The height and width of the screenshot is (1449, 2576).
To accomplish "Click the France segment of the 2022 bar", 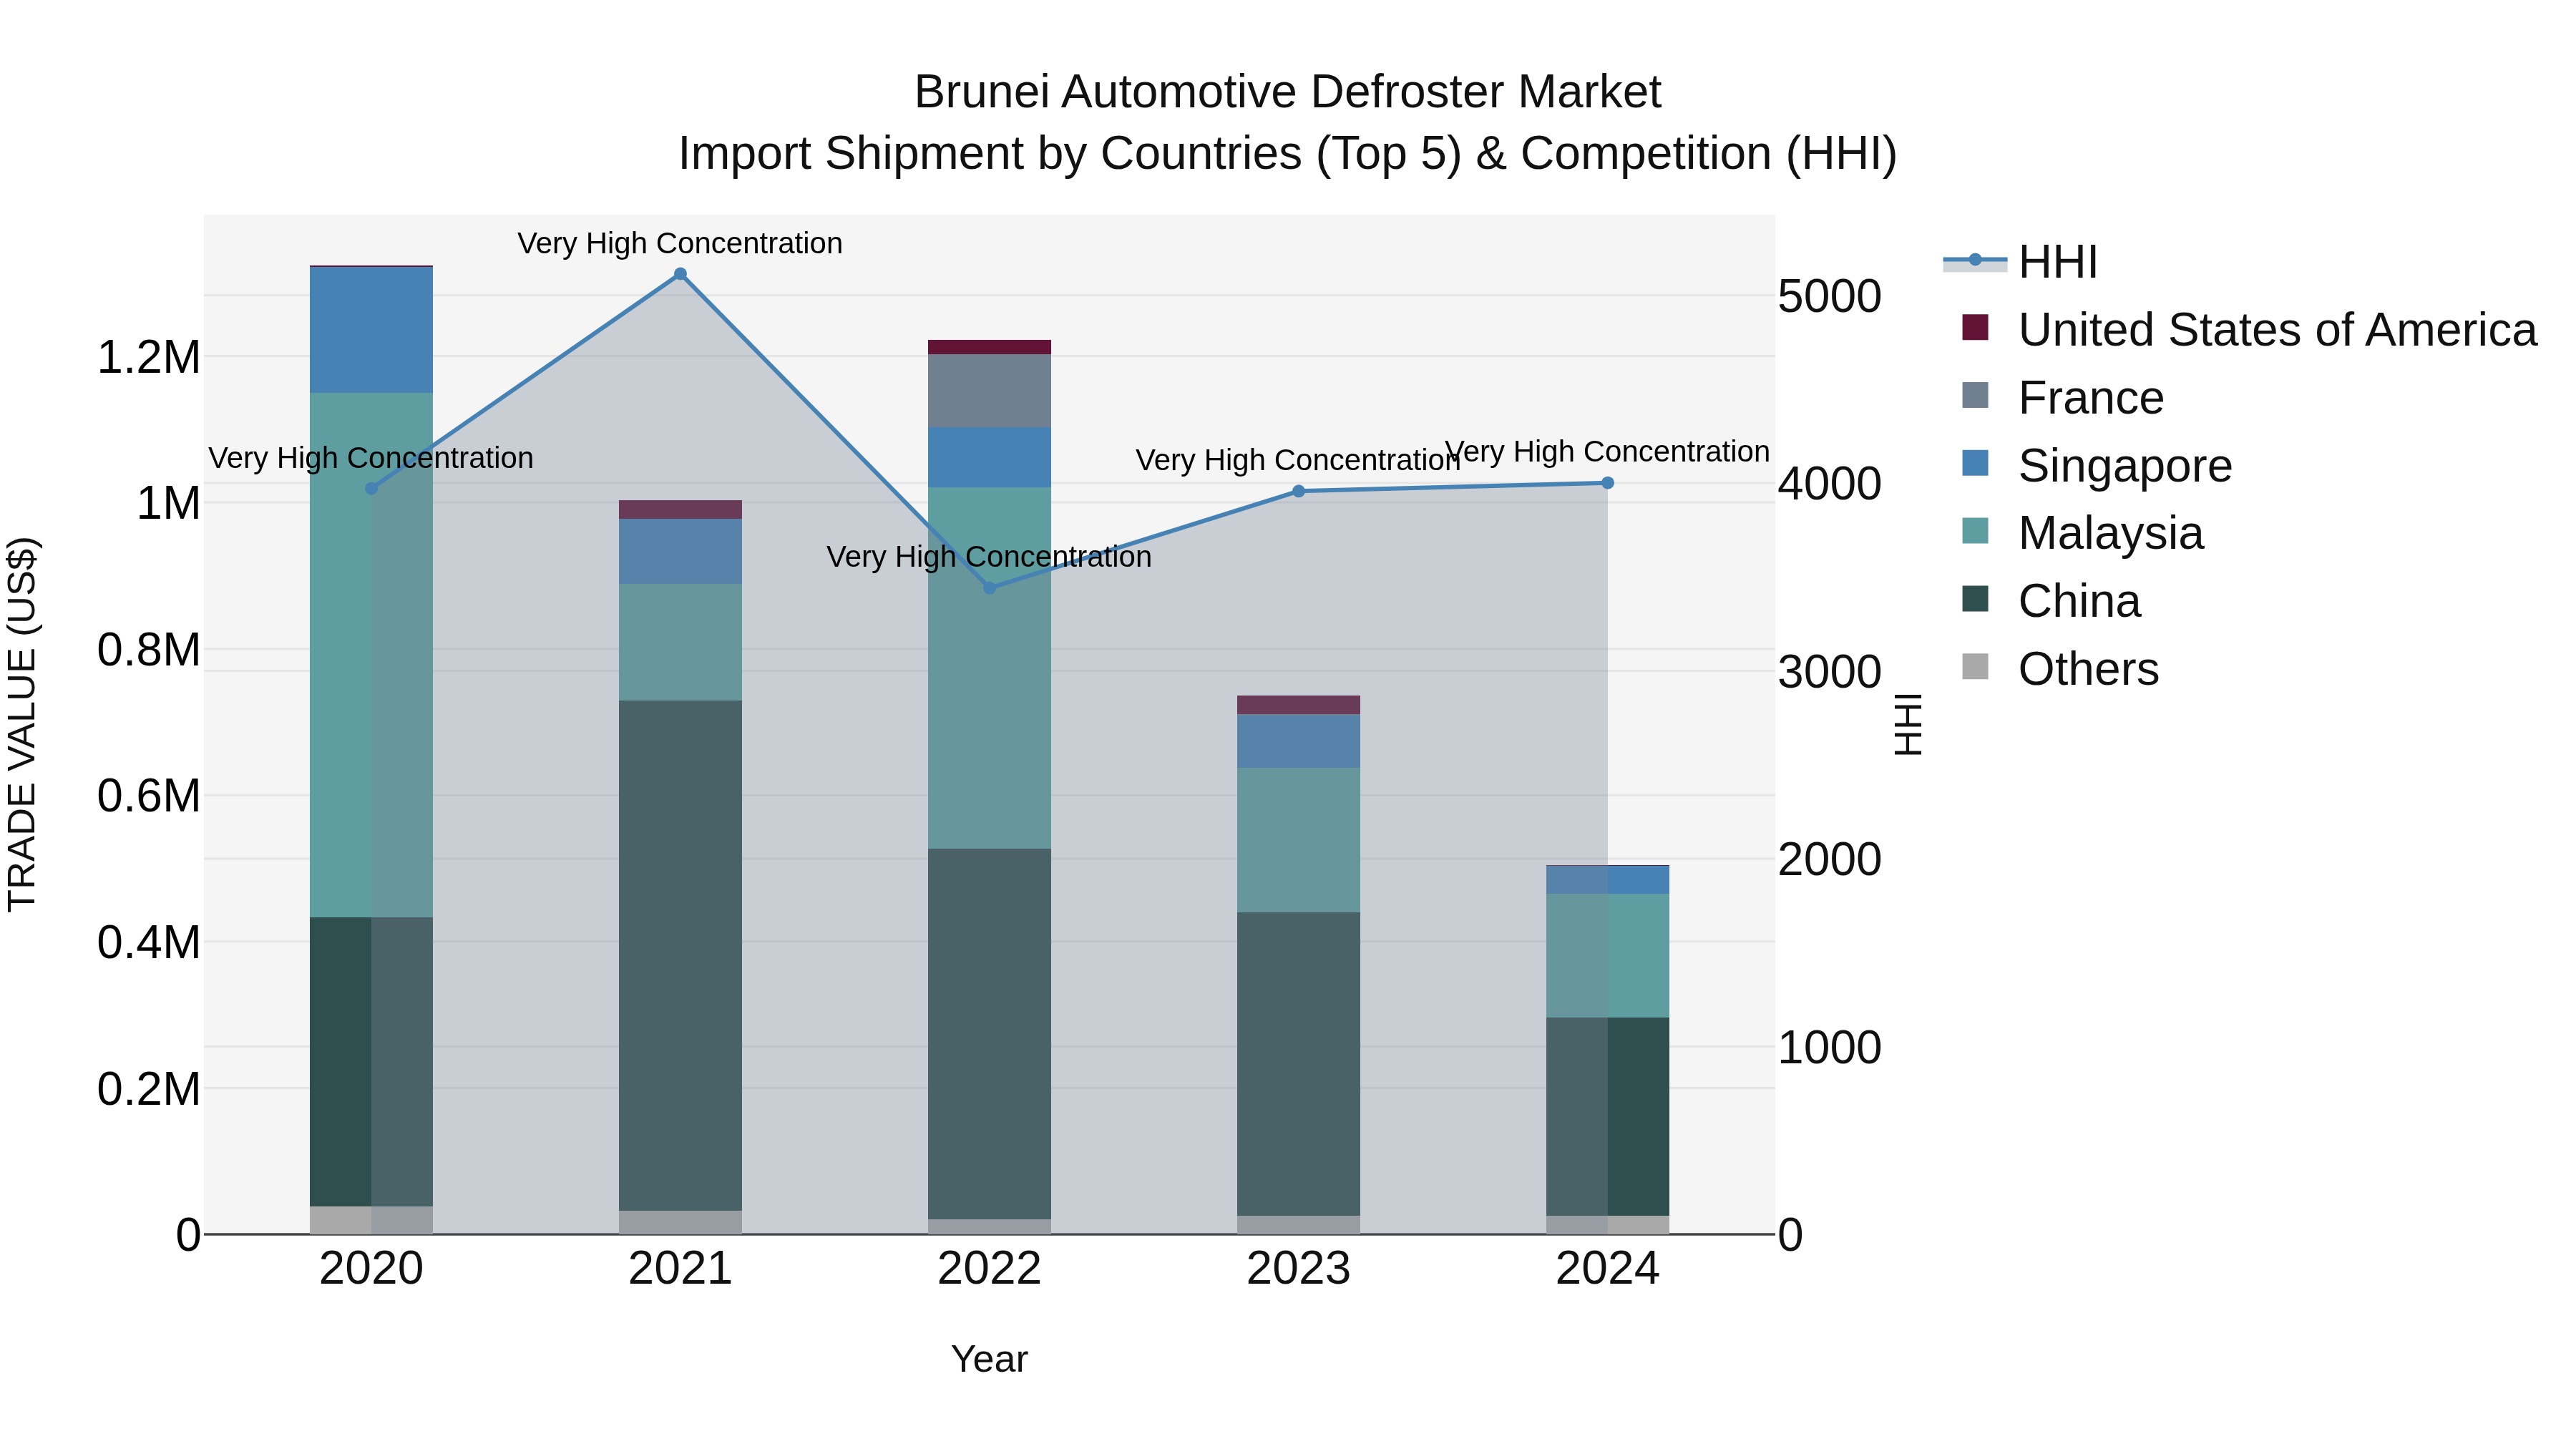I will coord(990,391).
